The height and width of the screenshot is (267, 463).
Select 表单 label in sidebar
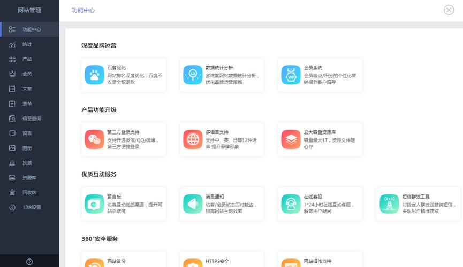coord(27,104)
